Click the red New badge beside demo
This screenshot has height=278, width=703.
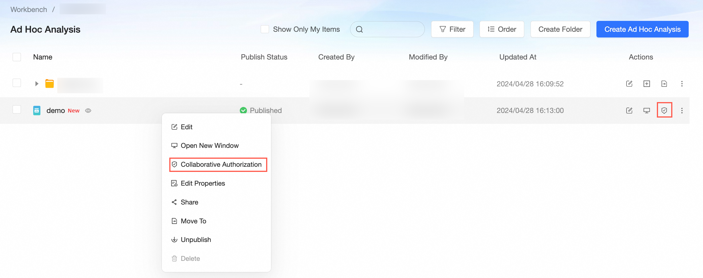[x=74, y=111]
